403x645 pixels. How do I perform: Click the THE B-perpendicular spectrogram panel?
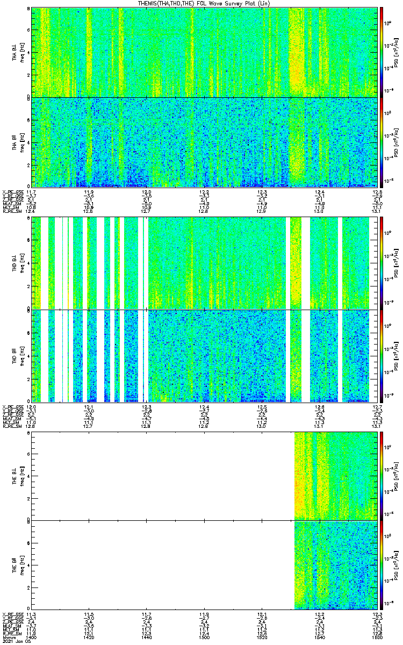tap(204, 476)
